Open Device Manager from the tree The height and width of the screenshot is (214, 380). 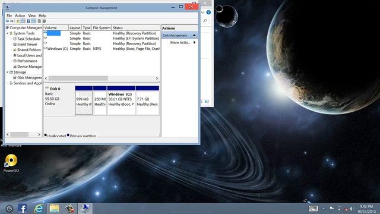pos(29,67)
